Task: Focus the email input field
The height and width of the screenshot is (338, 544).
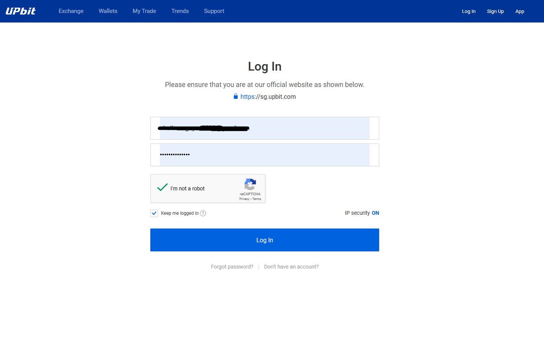Action: 265,128
